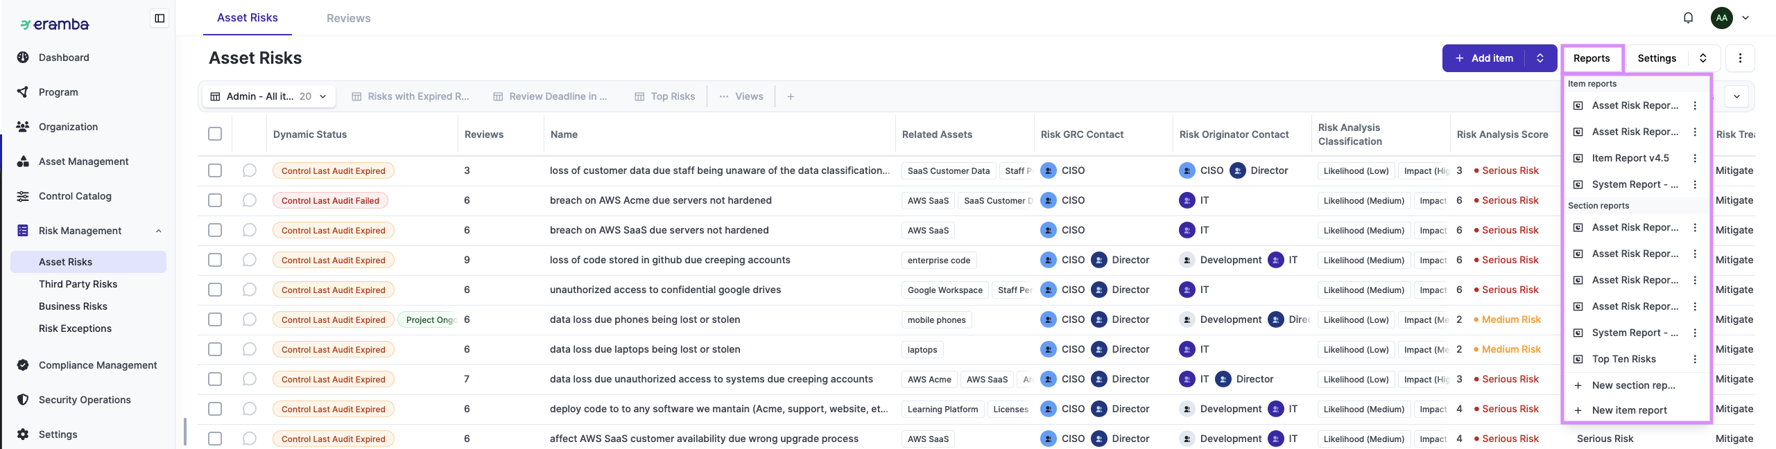
Task: Click the plus icon to add a view
Action: 791,96
